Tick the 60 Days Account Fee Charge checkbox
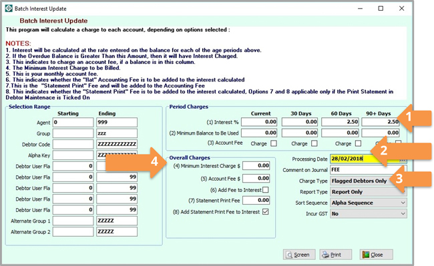 pos(358,143)
